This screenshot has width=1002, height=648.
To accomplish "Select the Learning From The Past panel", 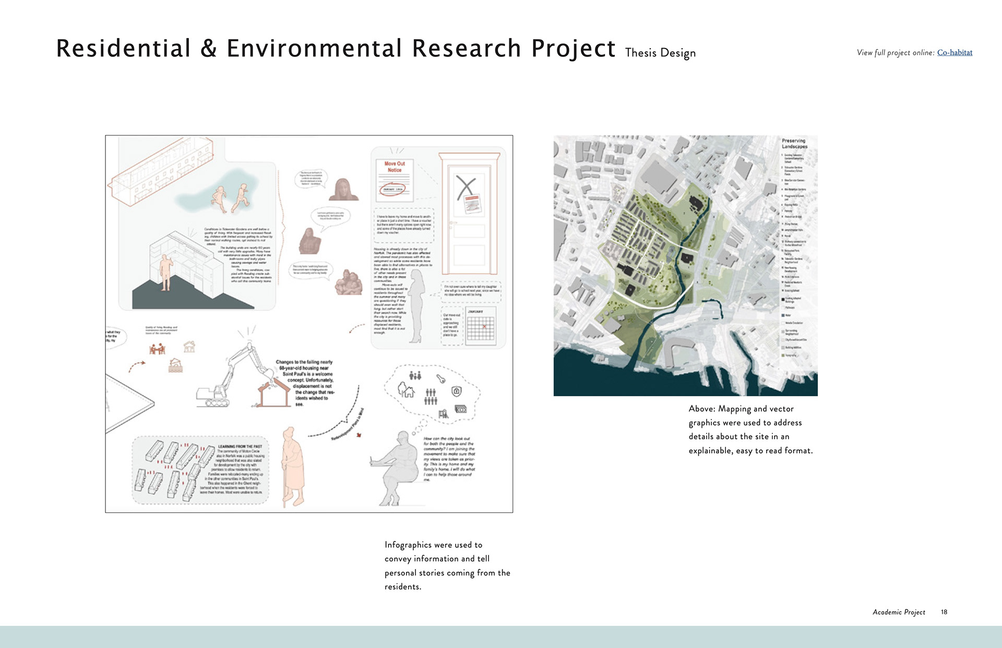I will pyautogui.click(x=200, y=470).
